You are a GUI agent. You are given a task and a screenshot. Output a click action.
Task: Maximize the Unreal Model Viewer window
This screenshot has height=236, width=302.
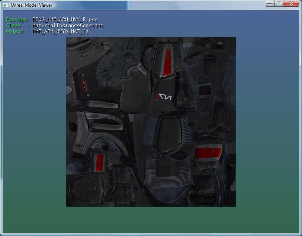pos(279,4)
